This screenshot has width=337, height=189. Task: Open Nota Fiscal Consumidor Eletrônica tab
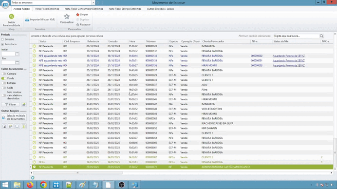click(84, 9)
